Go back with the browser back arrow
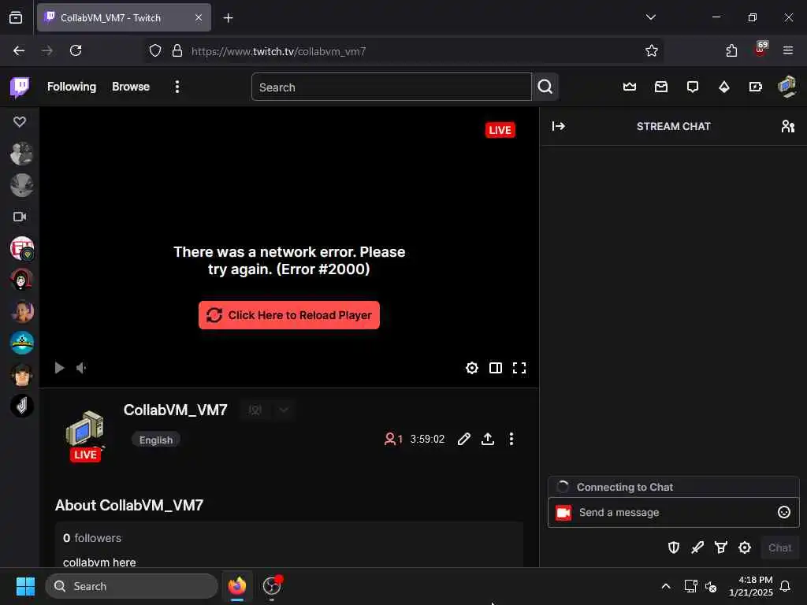 pos(19,50)
